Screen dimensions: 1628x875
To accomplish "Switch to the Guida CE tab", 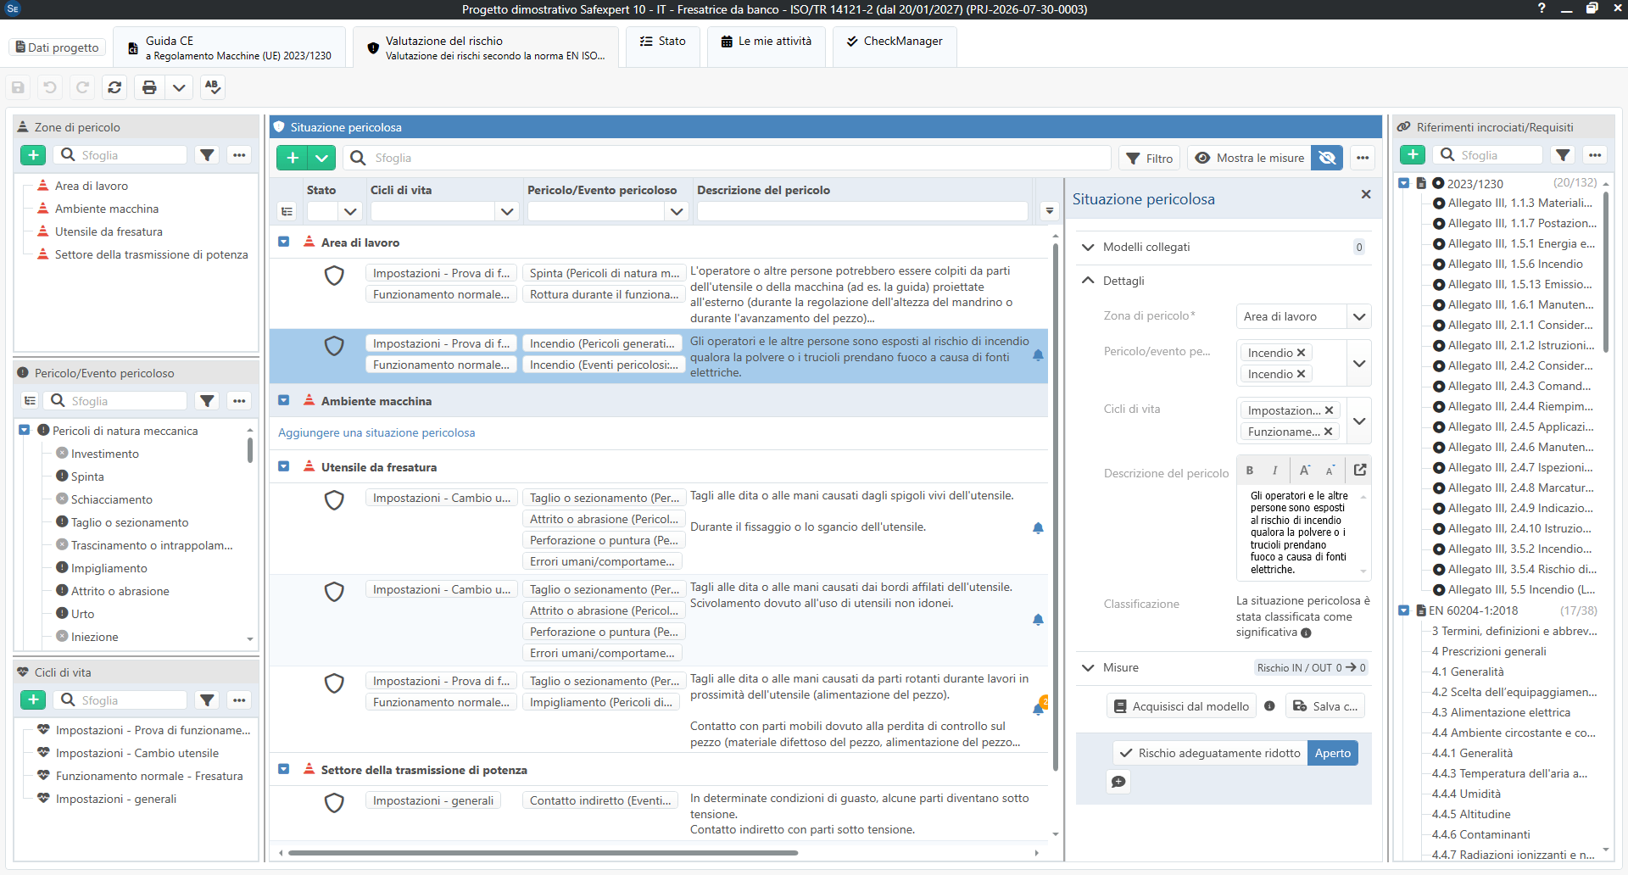I will (x=230, y=47).
